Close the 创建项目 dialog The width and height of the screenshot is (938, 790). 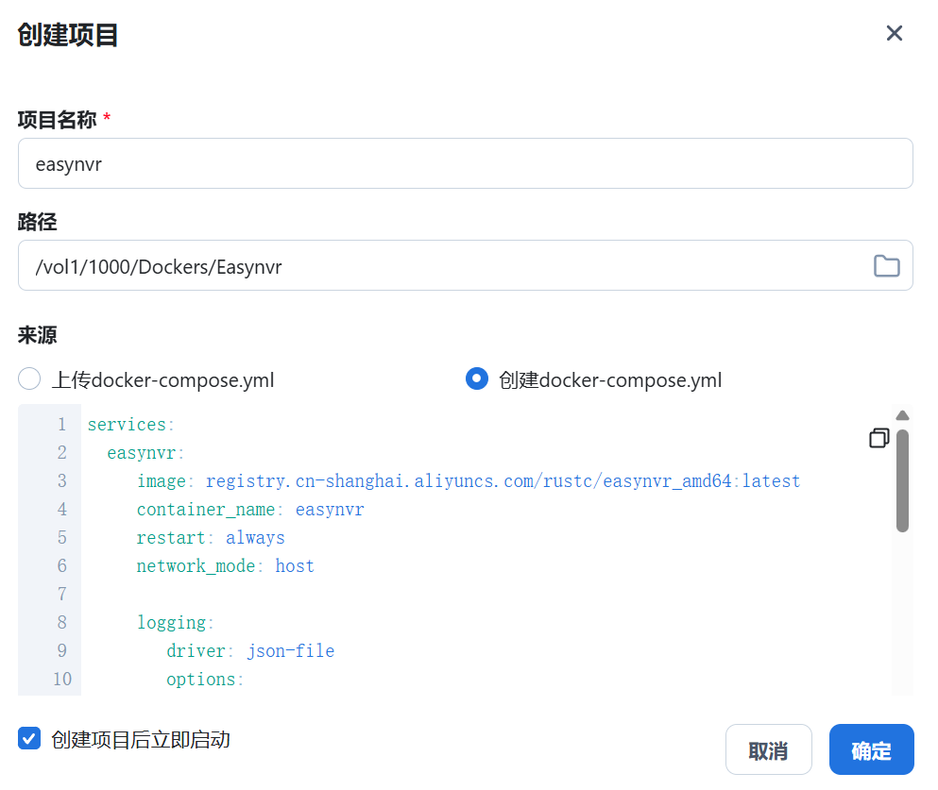[x=894, y=33]
